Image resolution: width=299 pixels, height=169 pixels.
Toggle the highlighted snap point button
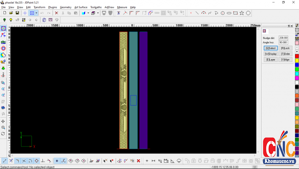[x=57, y=160]
